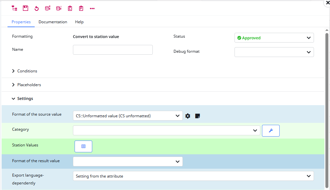Viewport: 330px width, 190px height.
Task: Open the tree structure view icon
Action: coord(14,8)
